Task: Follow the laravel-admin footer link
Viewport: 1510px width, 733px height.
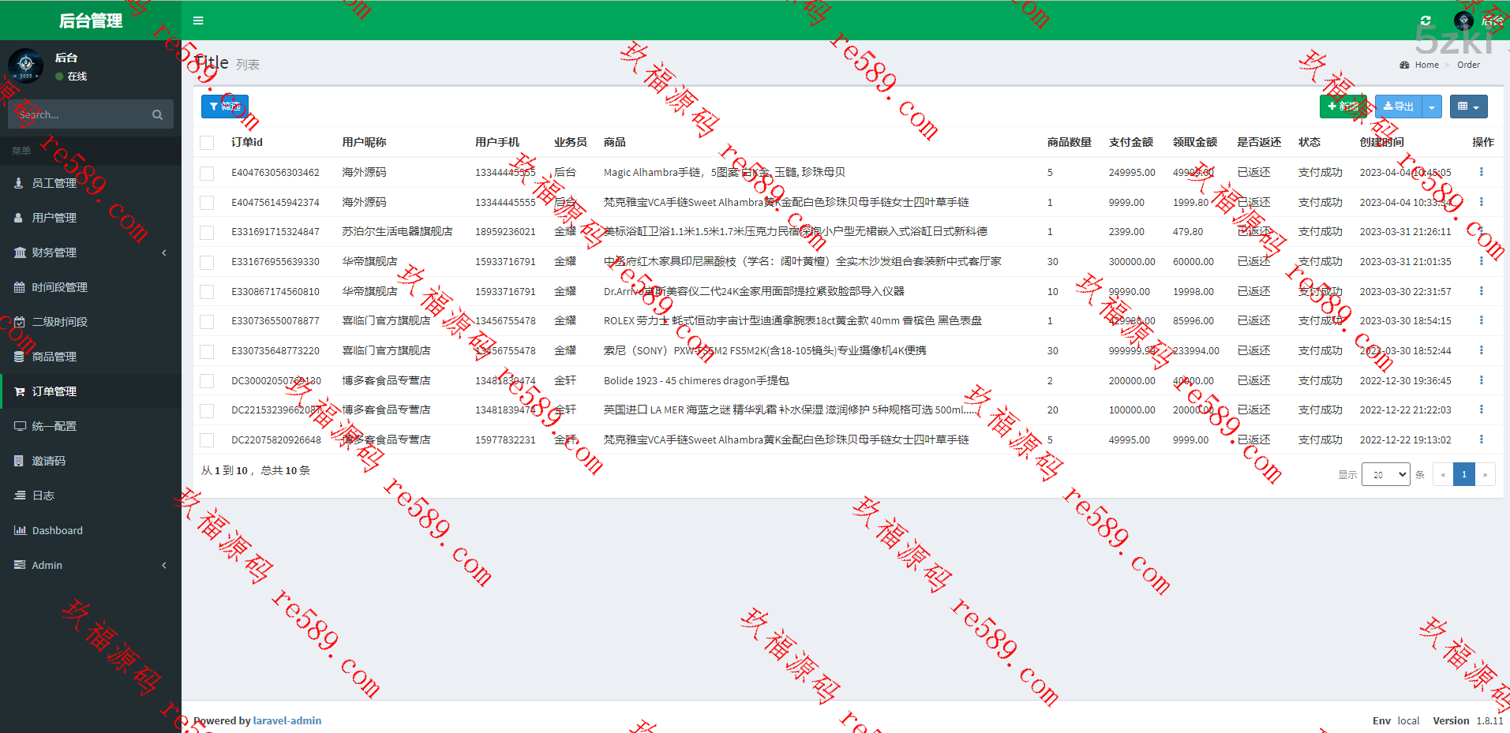Action: tap(287, 720)
